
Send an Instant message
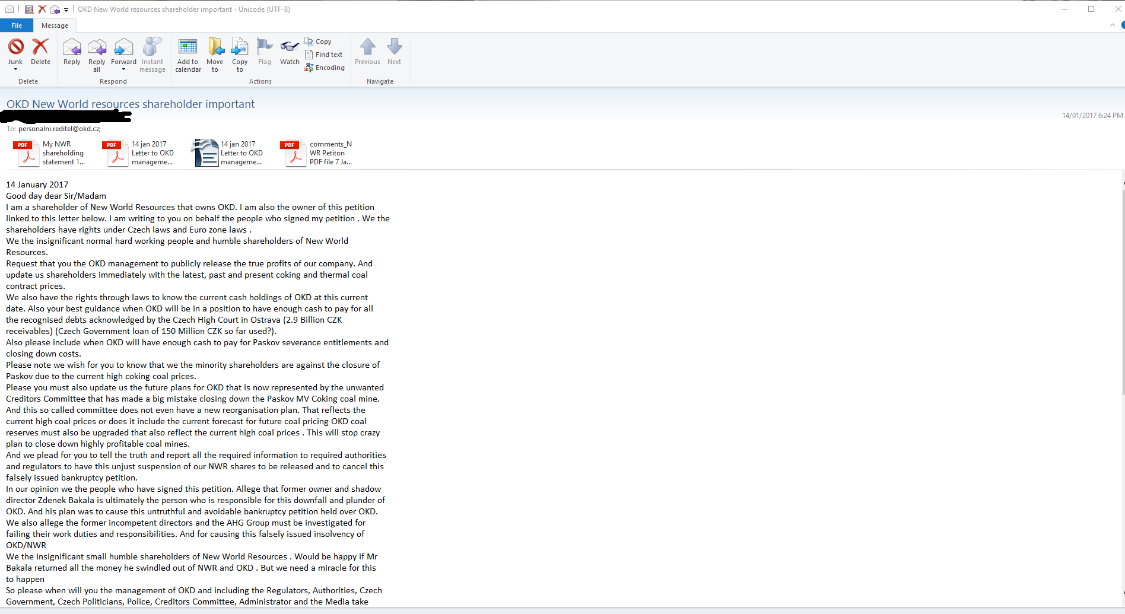(x=152, y=55)
